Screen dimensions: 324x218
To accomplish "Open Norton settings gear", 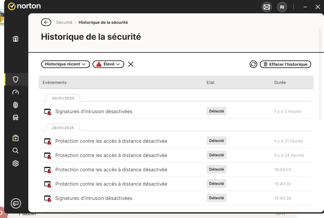I will (x=16, y=163).
